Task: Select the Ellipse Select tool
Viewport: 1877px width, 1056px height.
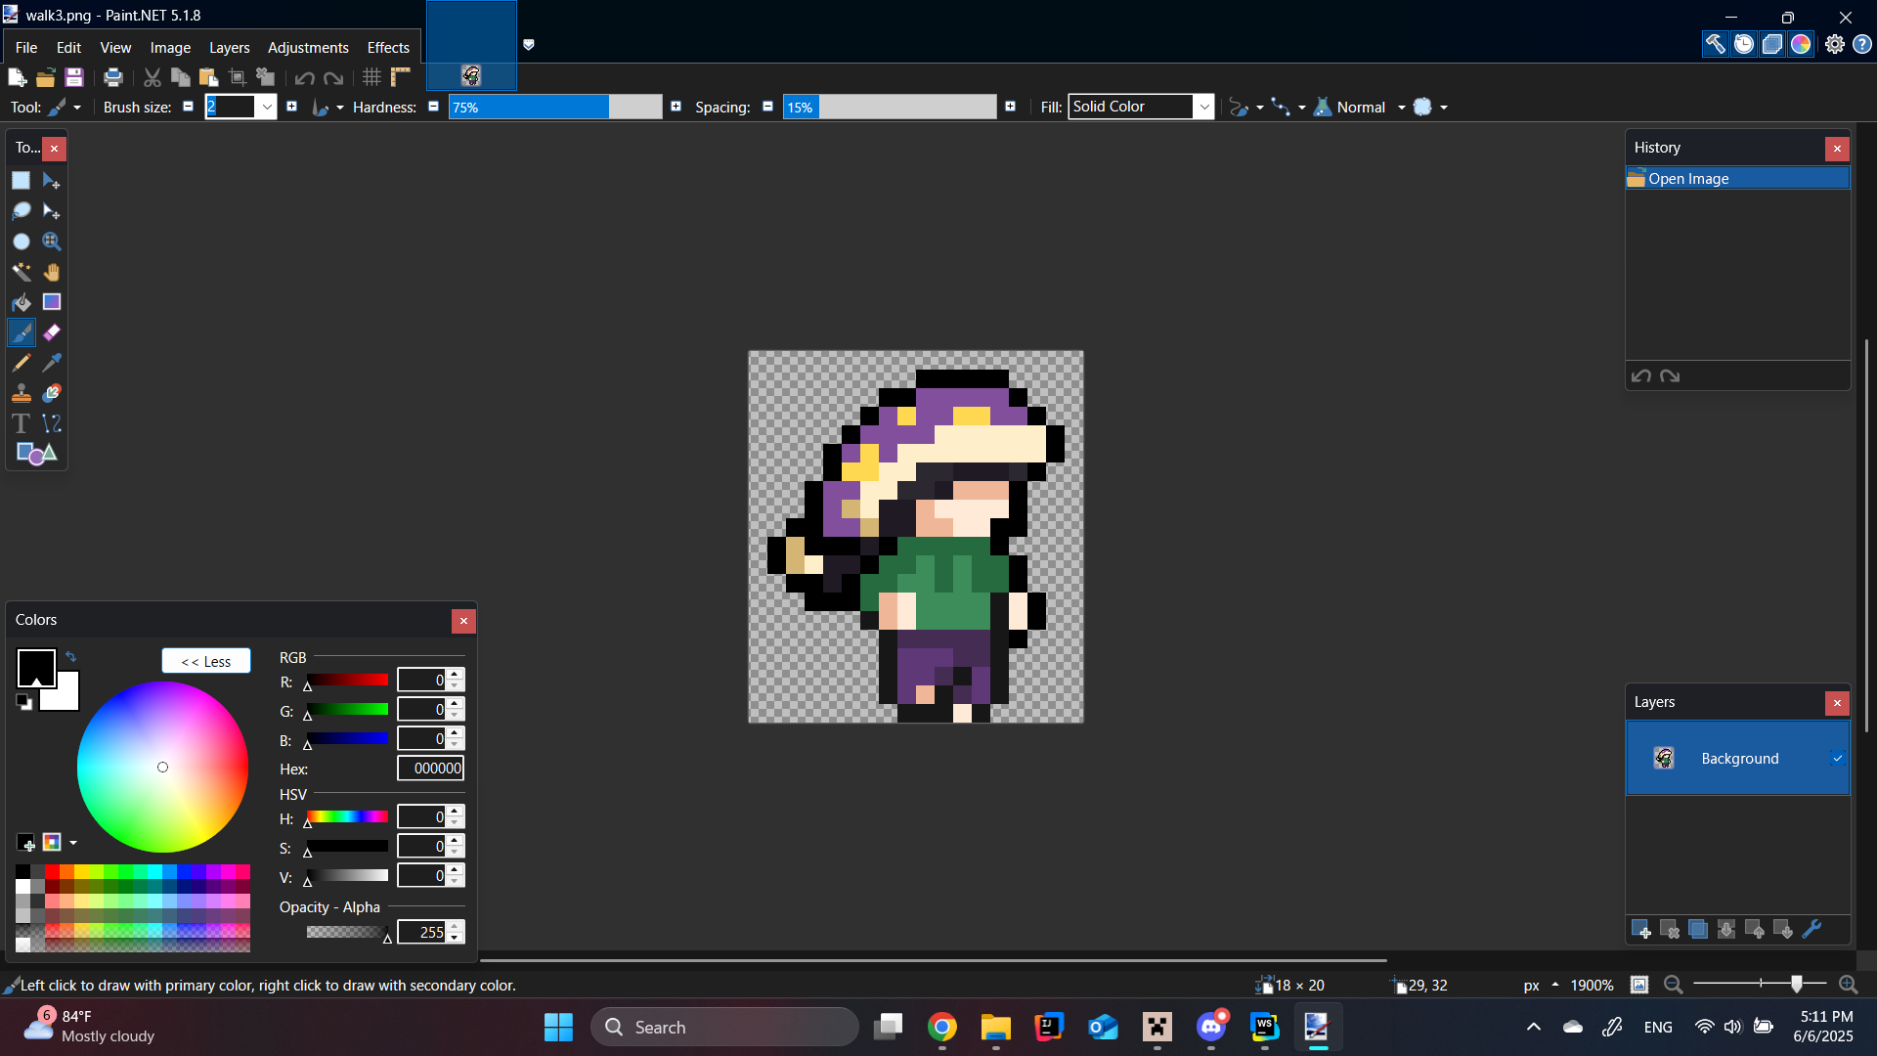Action: pyautogui.click(x=22, y=242)
